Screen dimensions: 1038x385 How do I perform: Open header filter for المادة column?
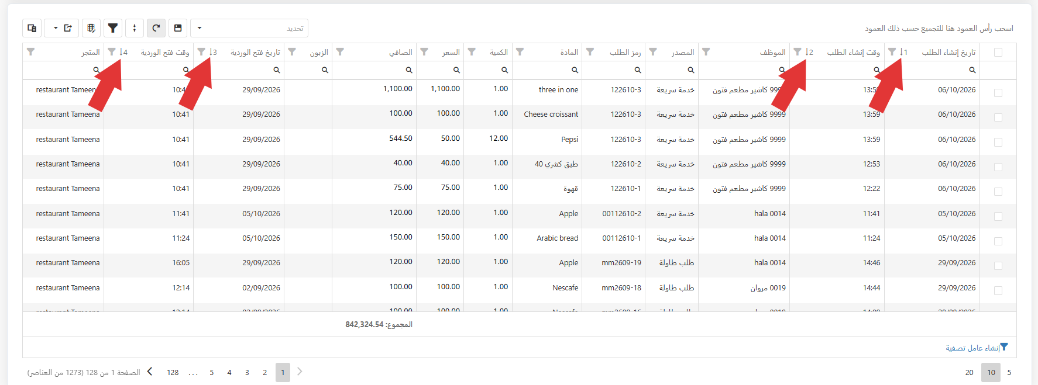[520, 52]
